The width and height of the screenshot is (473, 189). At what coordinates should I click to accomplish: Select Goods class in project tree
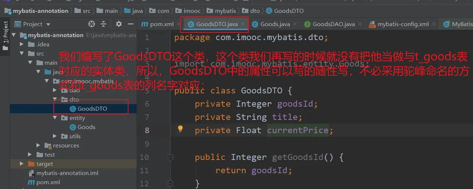(86, 127)
